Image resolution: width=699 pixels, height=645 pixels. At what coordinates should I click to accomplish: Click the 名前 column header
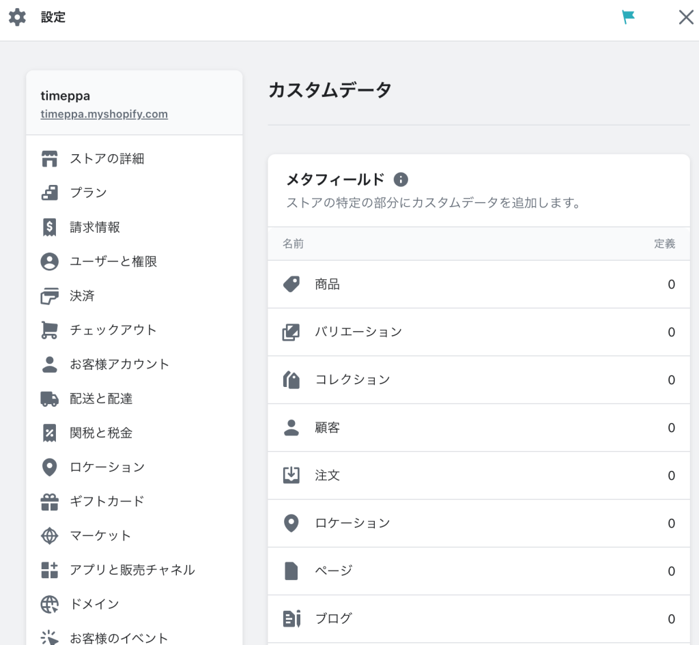(x=294, y=244)
